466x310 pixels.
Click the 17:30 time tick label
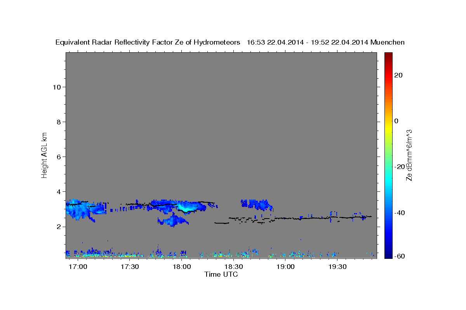click(130, 267)
